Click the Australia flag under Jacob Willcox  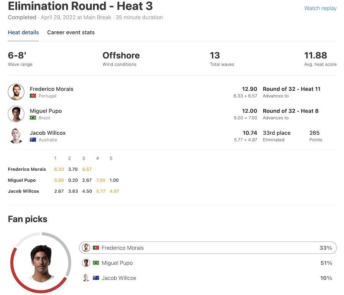point(33,140)
